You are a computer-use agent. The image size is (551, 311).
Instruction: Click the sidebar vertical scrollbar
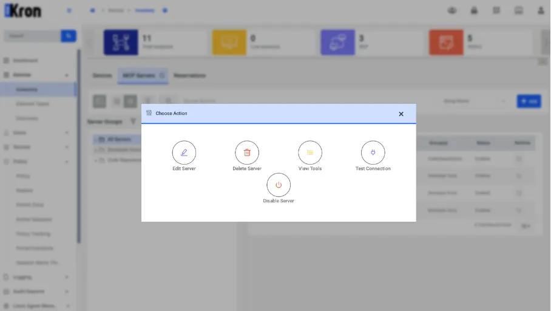coord(79,146)
